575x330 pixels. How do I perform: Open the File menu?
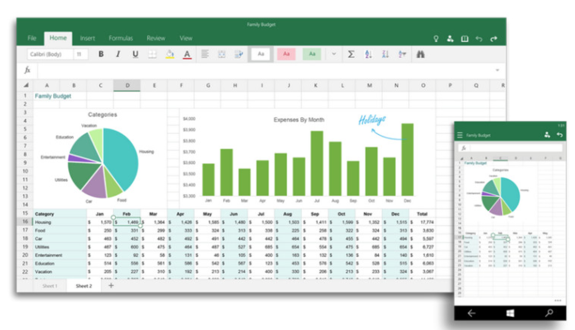point(32,39)
